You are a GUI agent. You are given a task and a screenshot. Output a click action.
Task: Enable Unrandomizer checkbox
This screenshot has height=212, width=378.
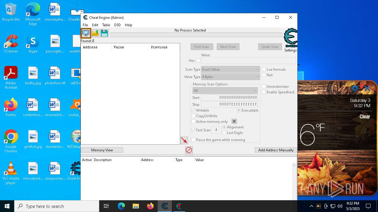[x=264, y=87]
